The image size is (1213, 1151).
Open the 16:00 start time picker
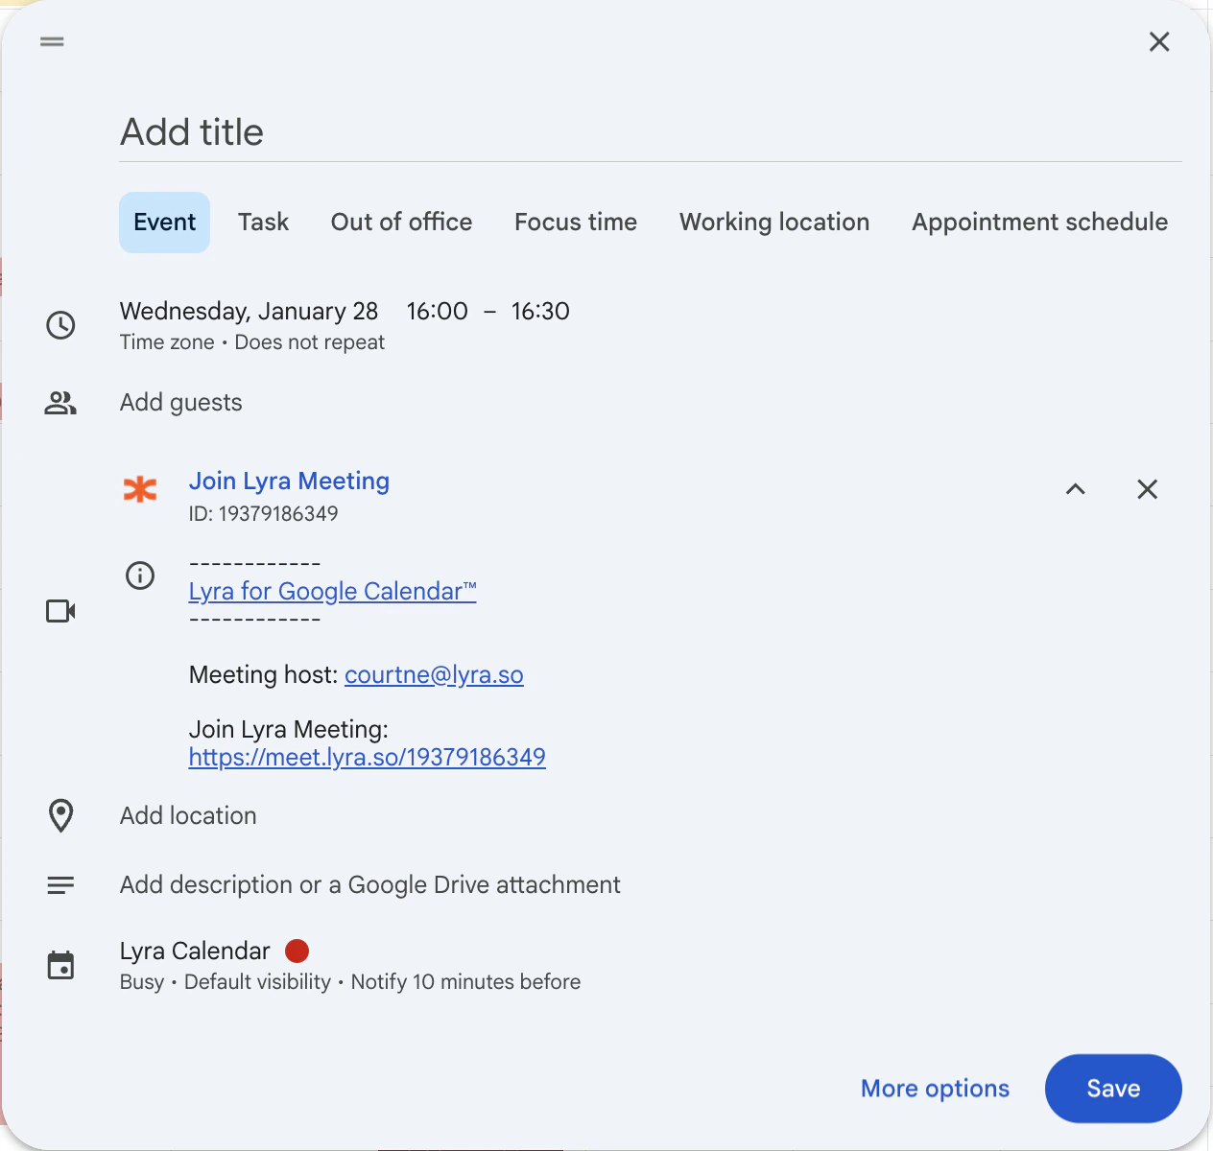437,311
